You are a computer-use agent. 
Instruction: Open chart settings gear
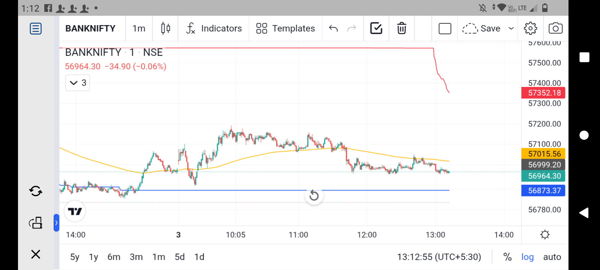pyautogui.click(x=530, y=28)
